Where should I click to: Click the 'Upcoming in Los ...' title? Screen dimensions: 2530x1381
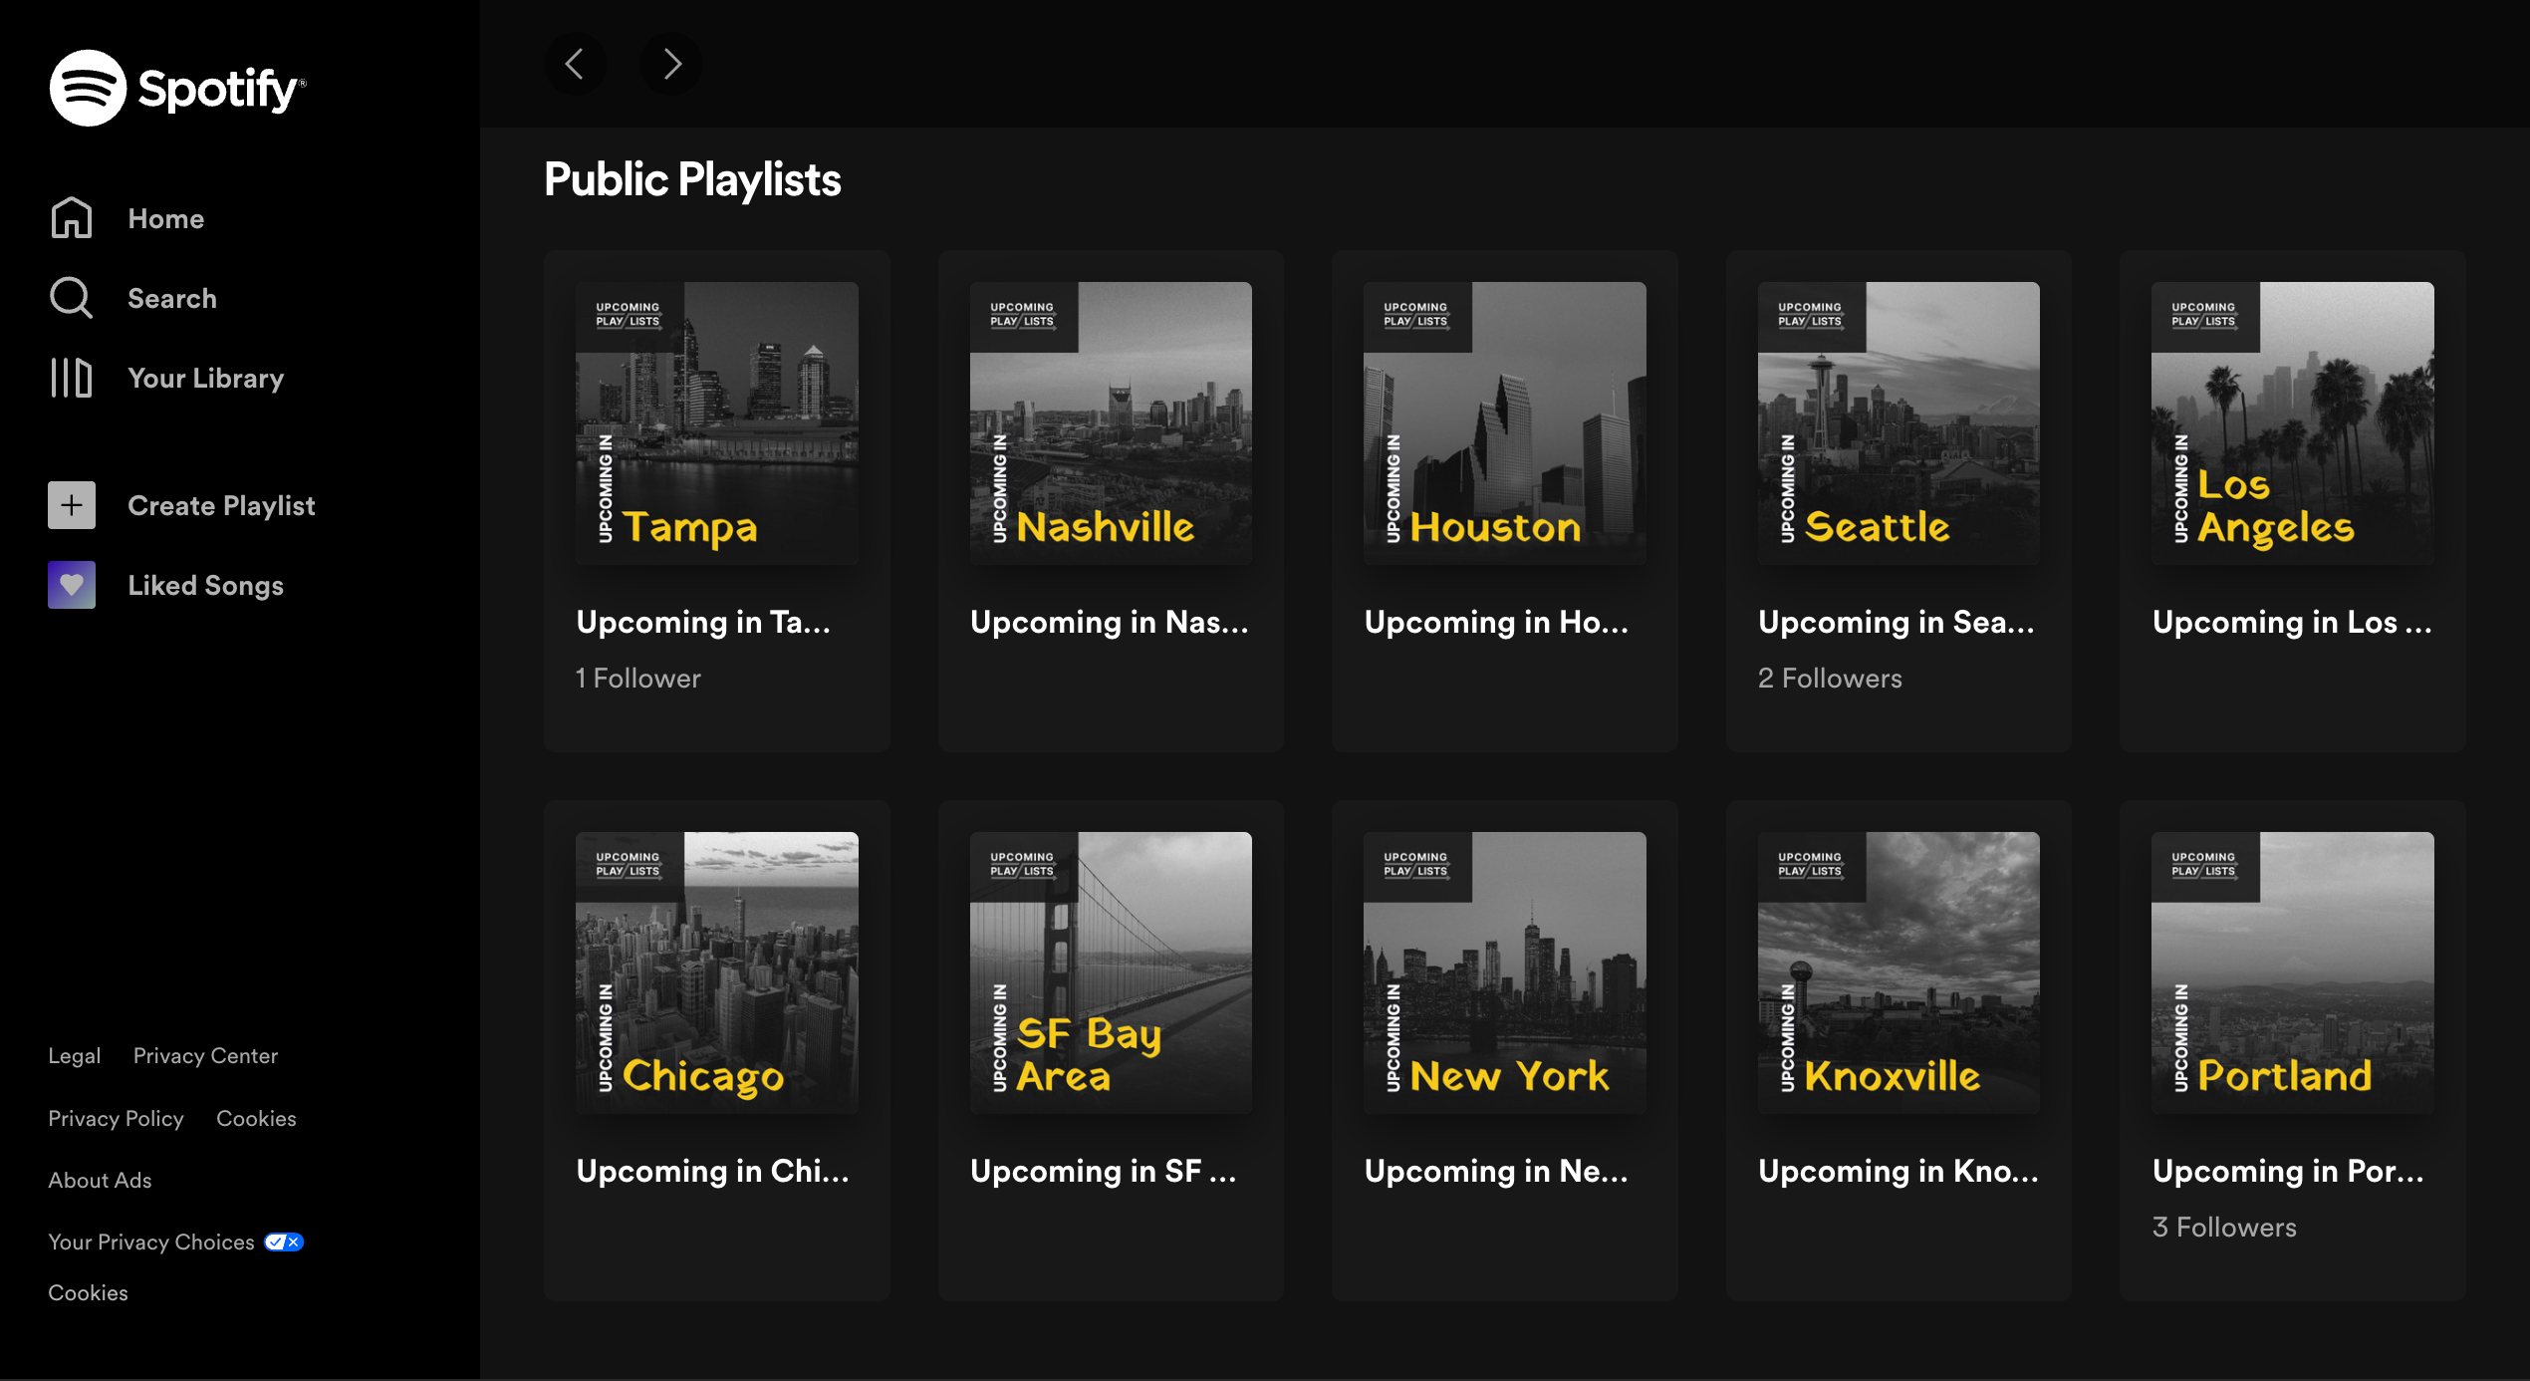(x=2292, y=623)
